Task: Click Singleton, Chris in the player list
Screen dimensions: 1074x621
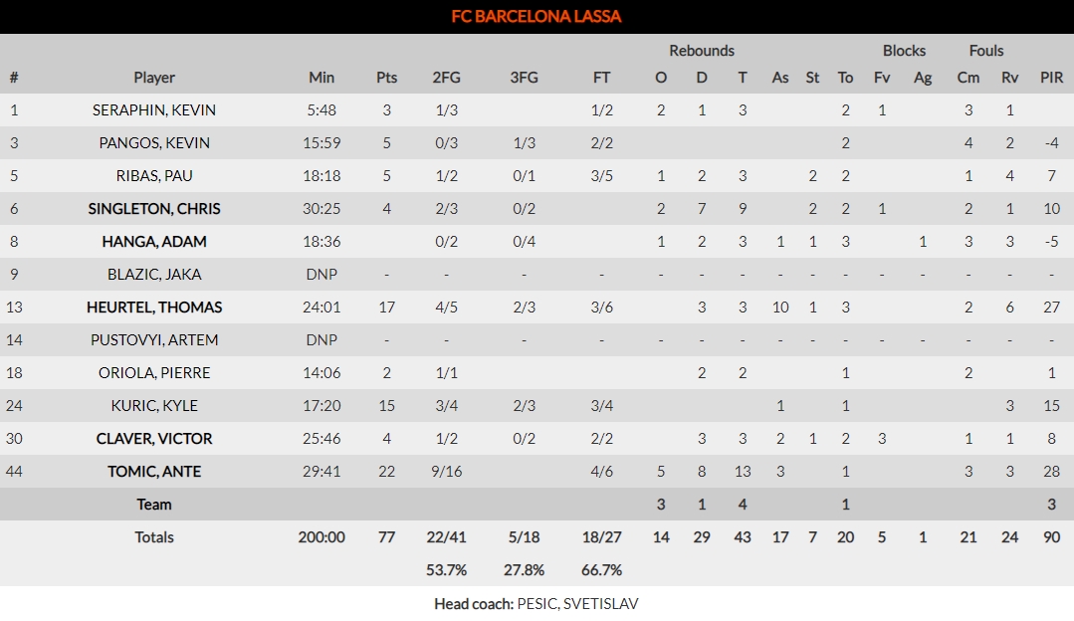Action: pyautogui.click(x=154, y=209)
